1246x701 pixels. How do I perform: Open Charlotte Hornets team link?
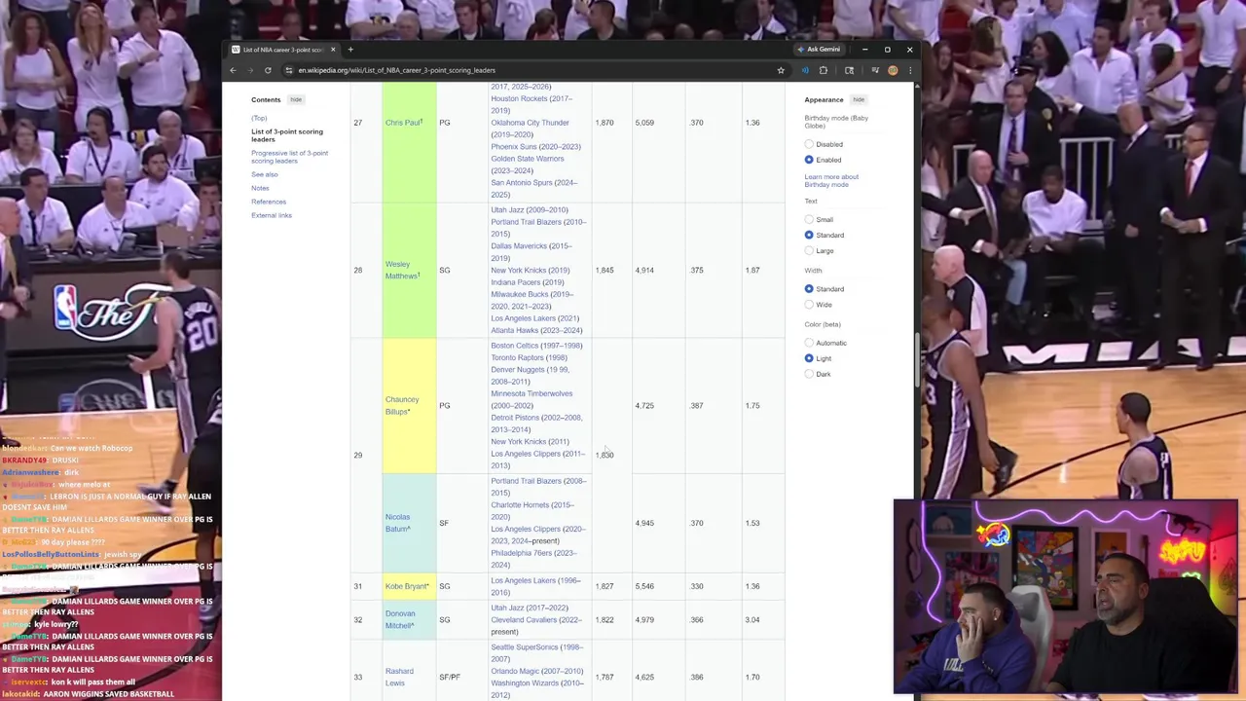pyautogui.click(x=520, y=505)
